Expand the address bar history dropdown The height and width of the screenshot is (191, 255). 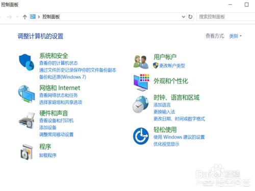click(x=184, y=17)
